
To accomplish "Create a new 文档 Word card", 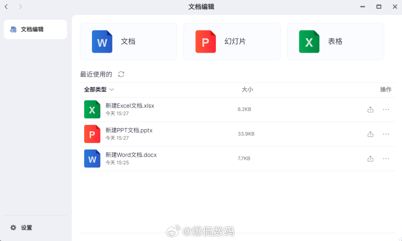I will pyautogui.click(x=128, y=42).
